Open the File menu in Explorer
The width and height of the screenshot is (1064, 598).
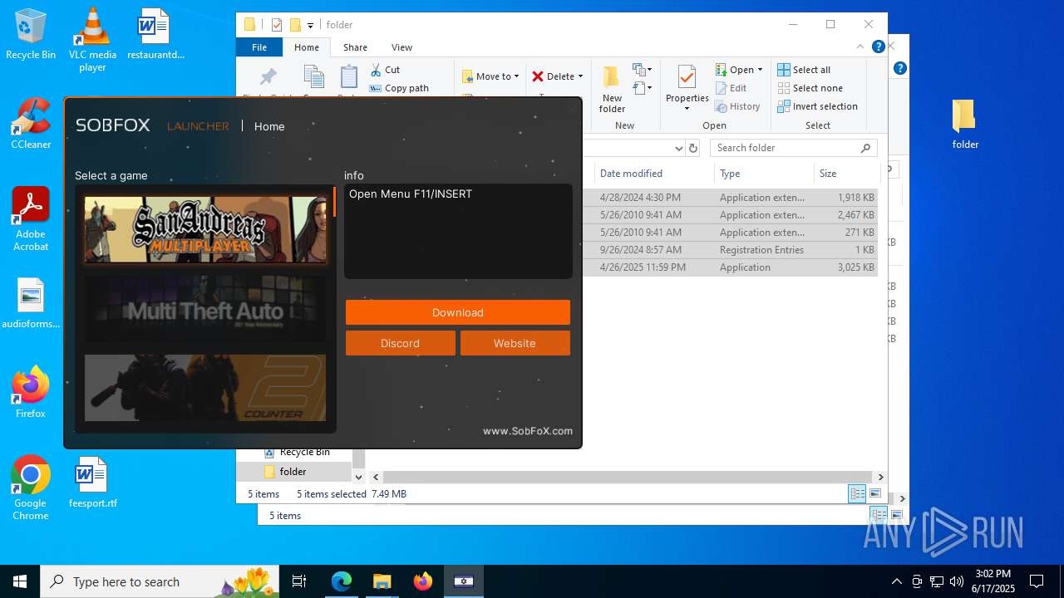pos(259,47)
